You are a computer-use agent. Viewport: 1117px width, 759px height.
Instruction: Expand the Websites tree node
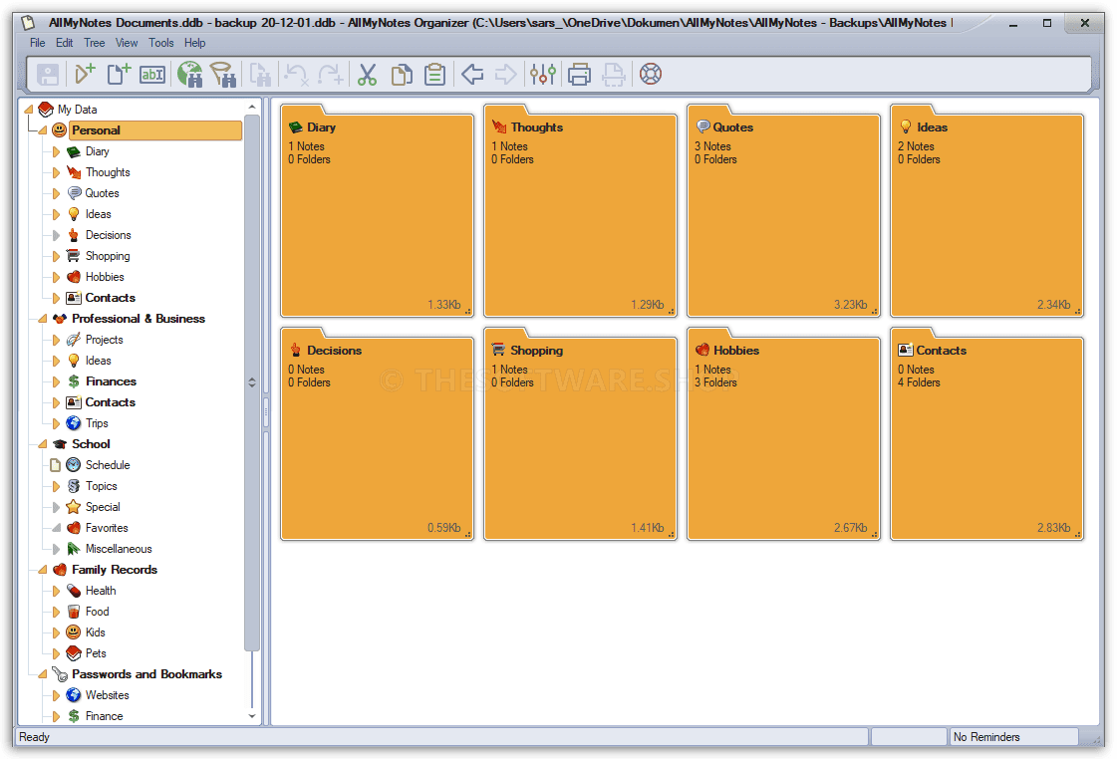pyautogui.click(x=56, y=695)
